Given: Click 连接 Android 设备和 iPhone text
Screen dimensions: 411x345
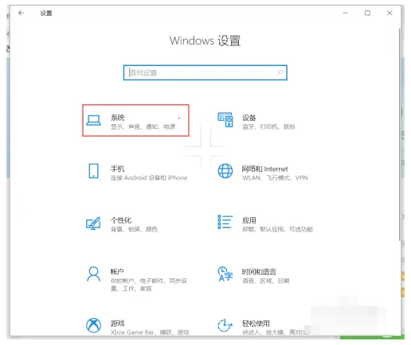Looking at the screenshot, I should pyautogui.click(x=149, y=178).
